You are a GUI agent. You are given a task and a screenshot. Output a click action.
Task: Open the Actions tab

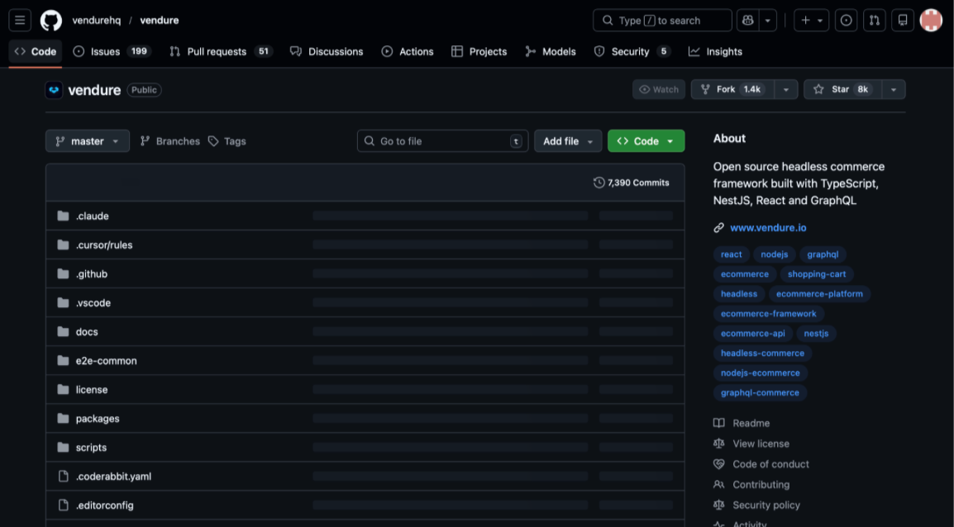[407, 51]
